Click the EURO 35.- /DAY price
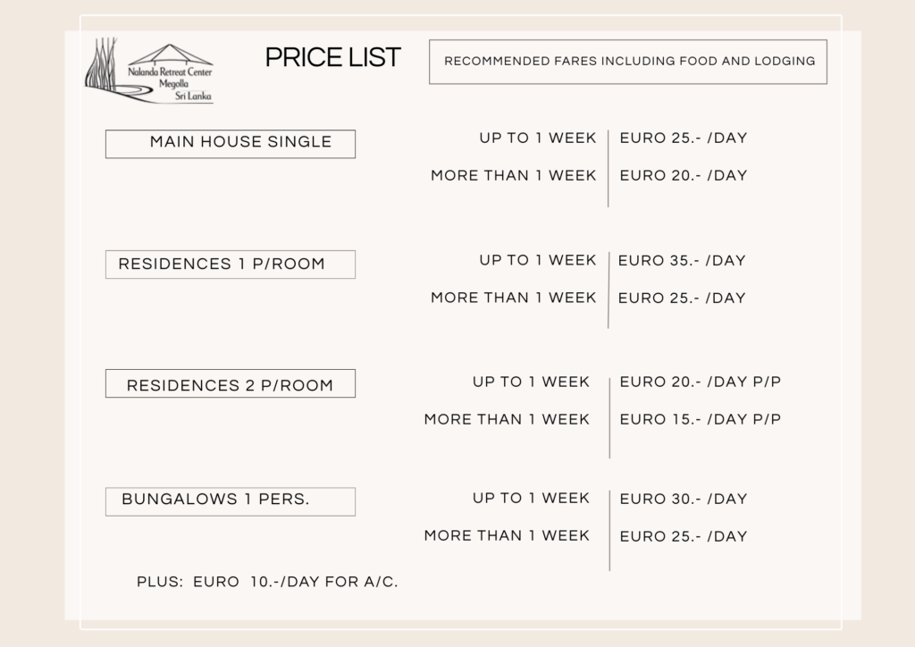 point(682,261)
